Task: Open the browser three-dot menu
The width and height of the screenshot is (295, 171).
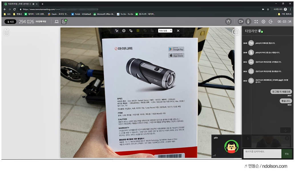Action: point(290,9)
